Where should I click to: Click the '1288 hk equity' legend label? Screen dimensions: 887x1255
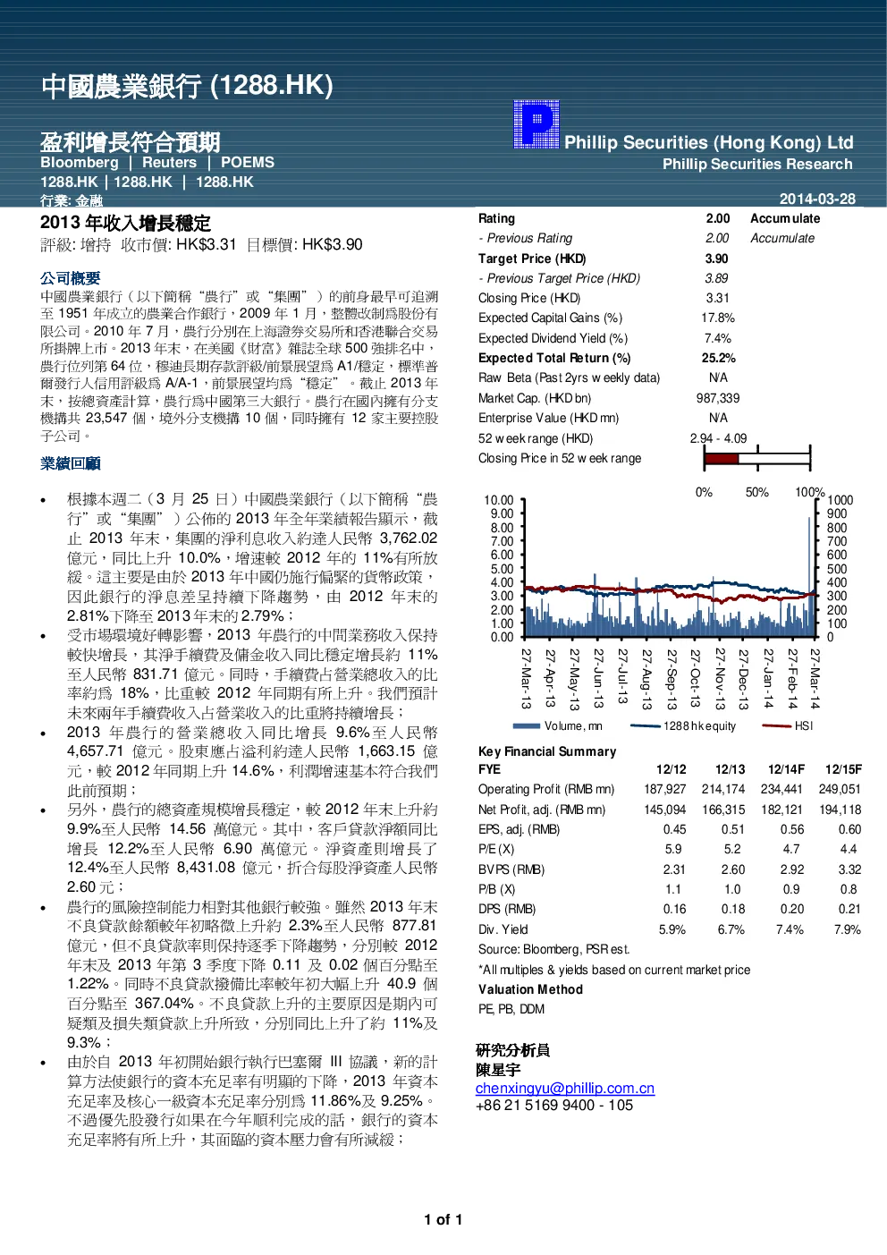pos(699,726)
